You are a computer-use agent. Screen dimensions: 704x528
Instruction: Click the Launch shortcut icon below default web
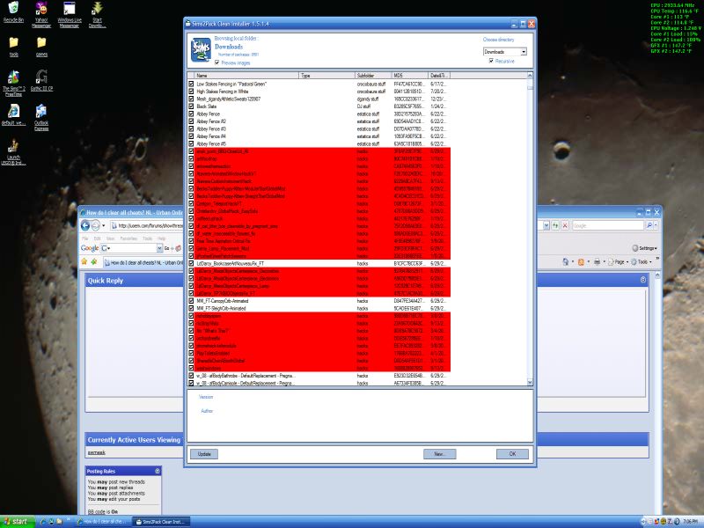(13, 151)
